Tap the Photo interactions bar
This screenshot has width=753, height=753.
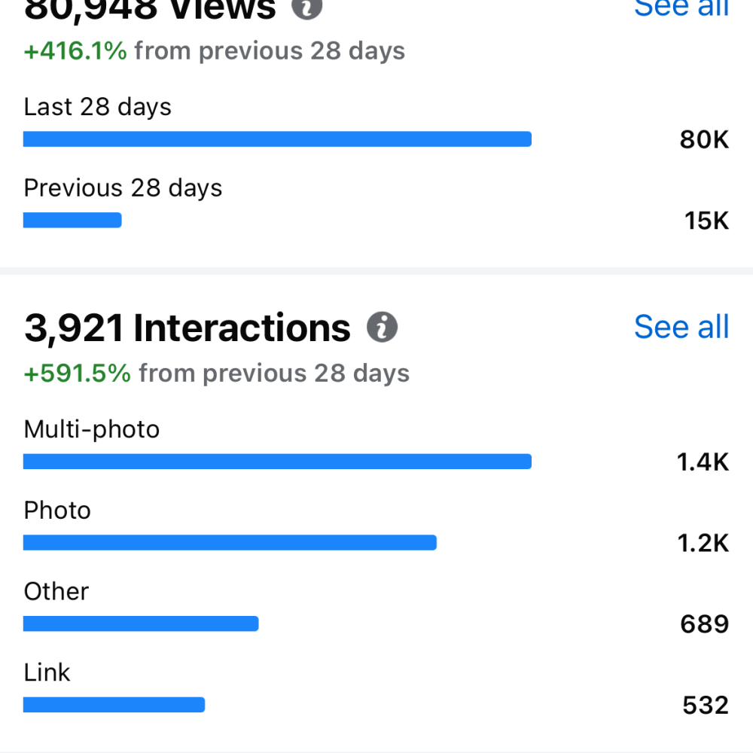pos(230,542)
